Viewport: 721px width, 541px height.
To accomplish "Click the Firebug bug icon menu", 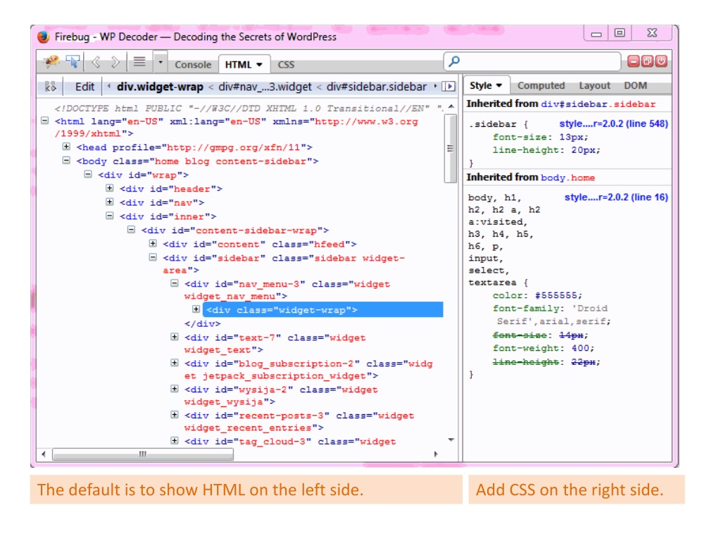I will pos(51,62).
